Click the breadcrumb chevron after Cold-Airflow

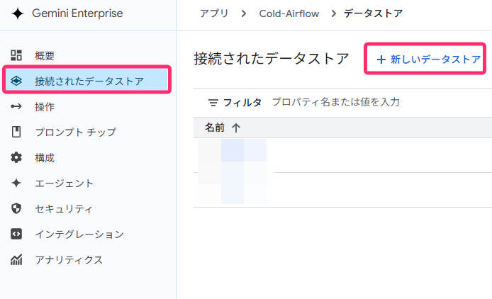[x=333, y=13]
